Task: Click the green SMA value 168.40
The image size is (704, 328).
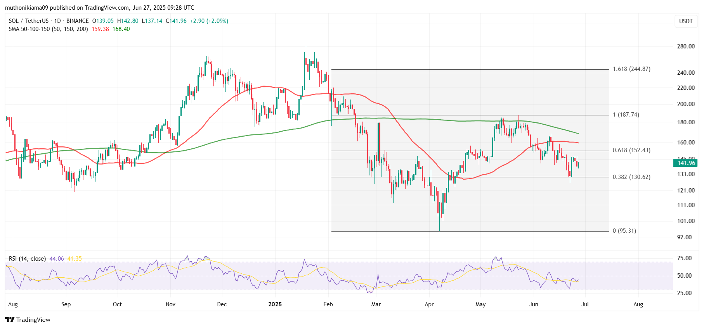Action: pos(121,29)
